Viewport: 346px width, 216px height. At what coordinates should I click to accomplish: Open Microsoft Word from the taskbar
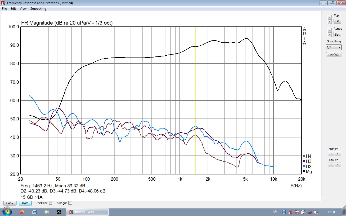tap(34, 212)
